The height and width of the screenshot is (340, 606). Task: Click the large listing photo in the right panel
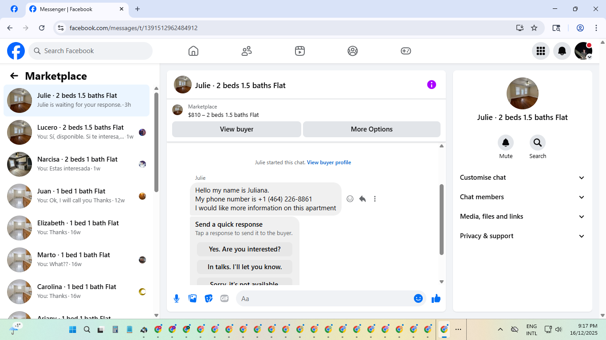tap(523, 93)
